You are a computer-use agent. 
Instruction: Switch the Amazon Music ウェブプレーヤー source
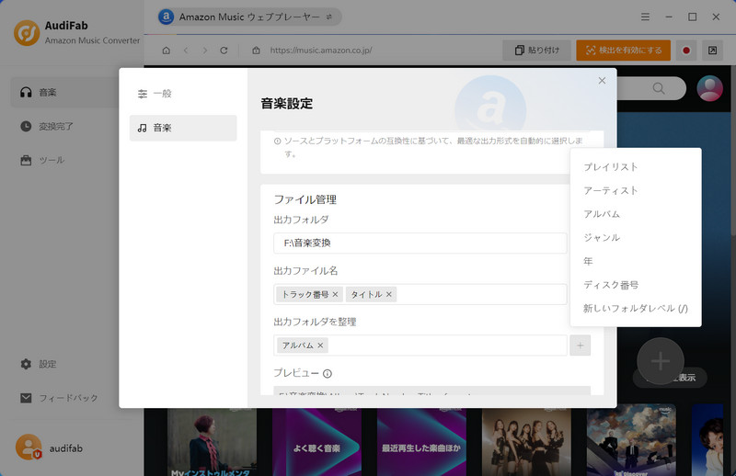click(248, 17)
